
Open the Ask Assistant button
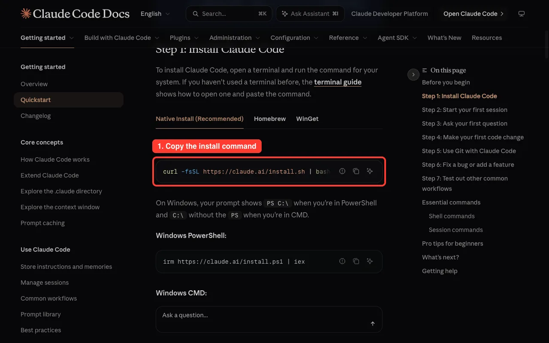coord(310,14)
